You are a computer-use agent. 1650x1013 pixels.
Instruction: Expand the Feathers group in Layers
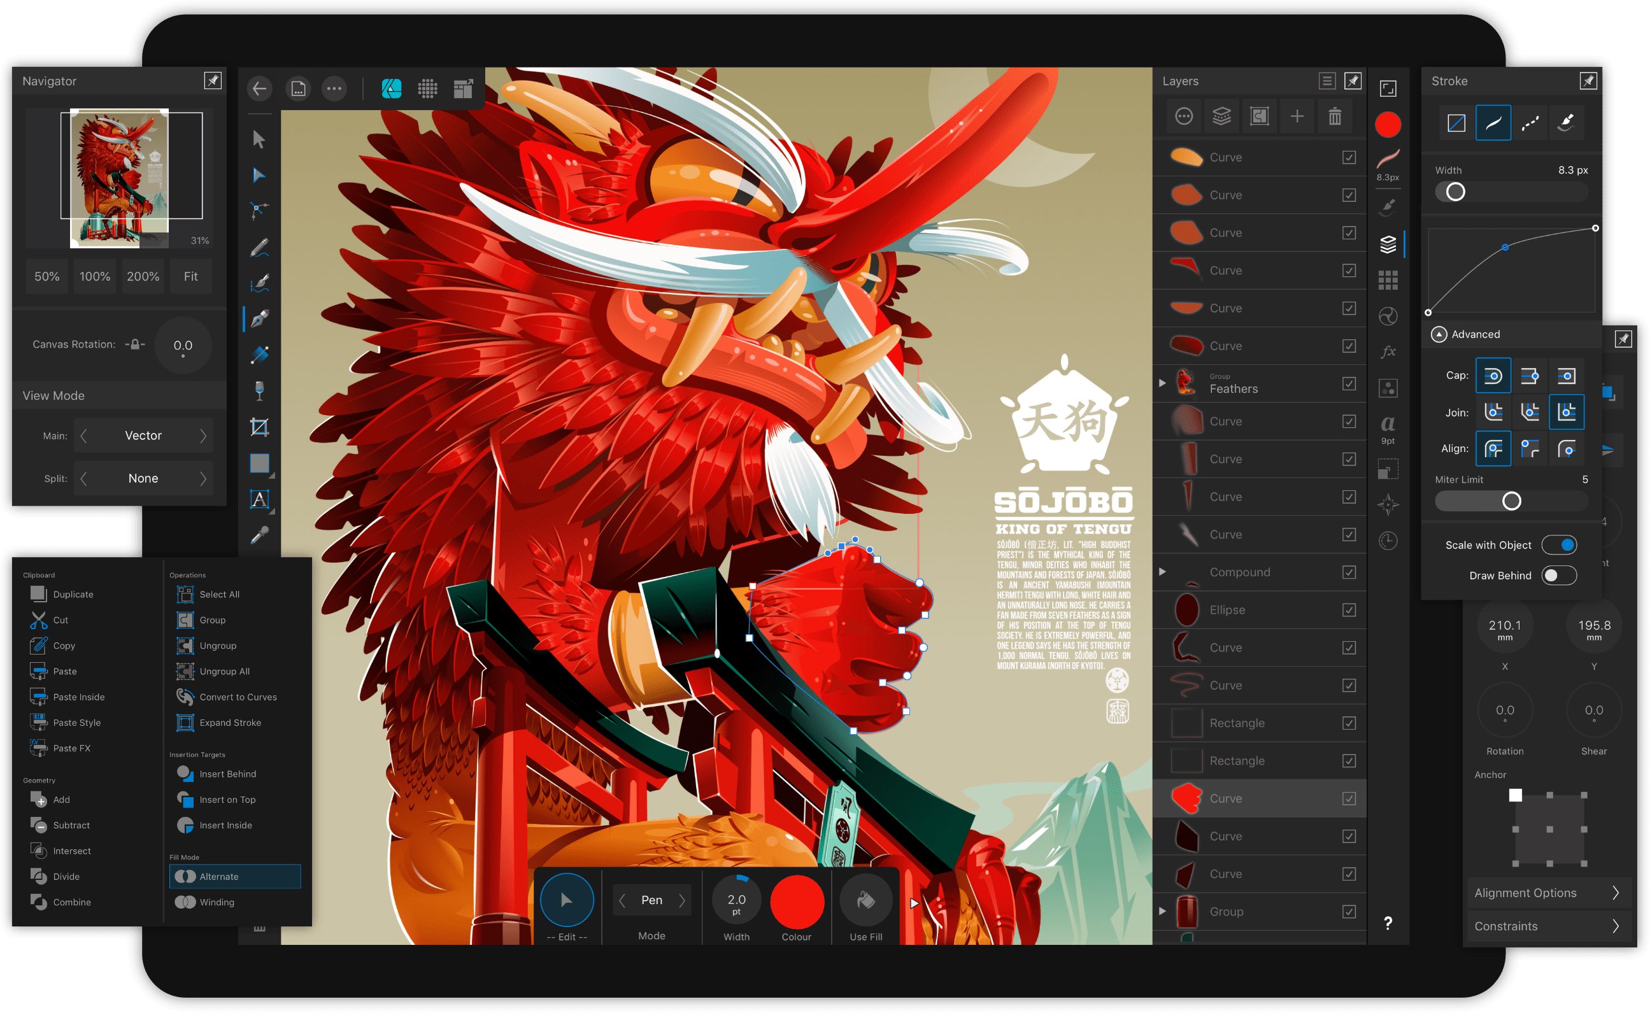[x=1162, y=383]
